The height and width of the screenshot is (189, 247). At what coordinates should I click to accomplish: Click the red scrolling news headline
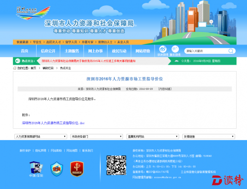[88, 61]
